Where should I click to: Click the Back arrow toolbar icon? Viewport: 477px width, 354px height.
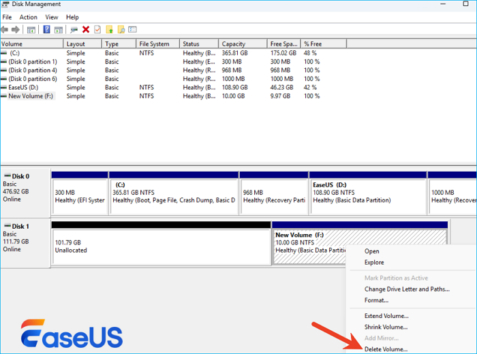pos(5,29)
